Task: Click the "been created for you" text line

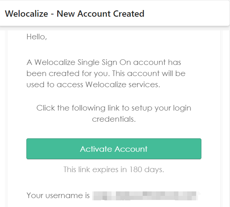Action: coord(106,73)
